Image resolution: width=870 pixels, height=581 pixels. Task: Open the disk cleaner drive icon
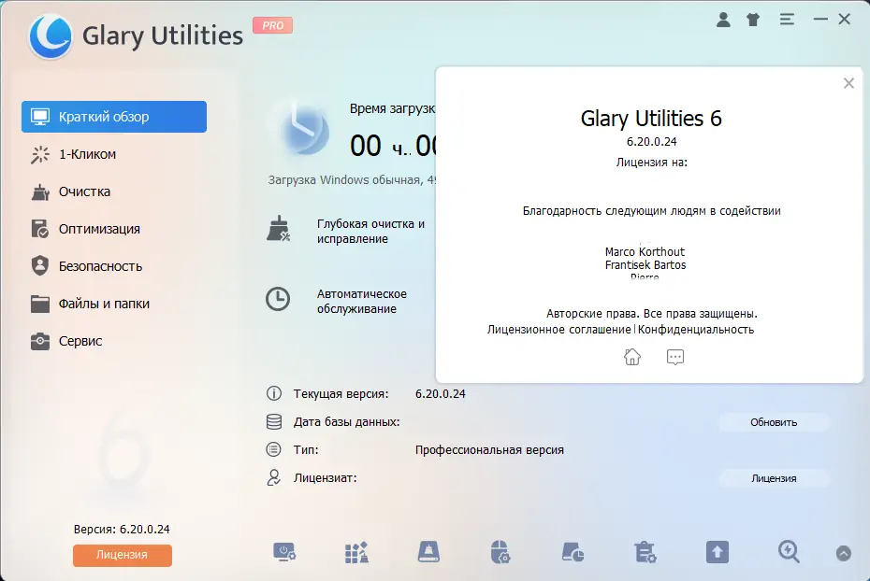(x=428, y=552)
